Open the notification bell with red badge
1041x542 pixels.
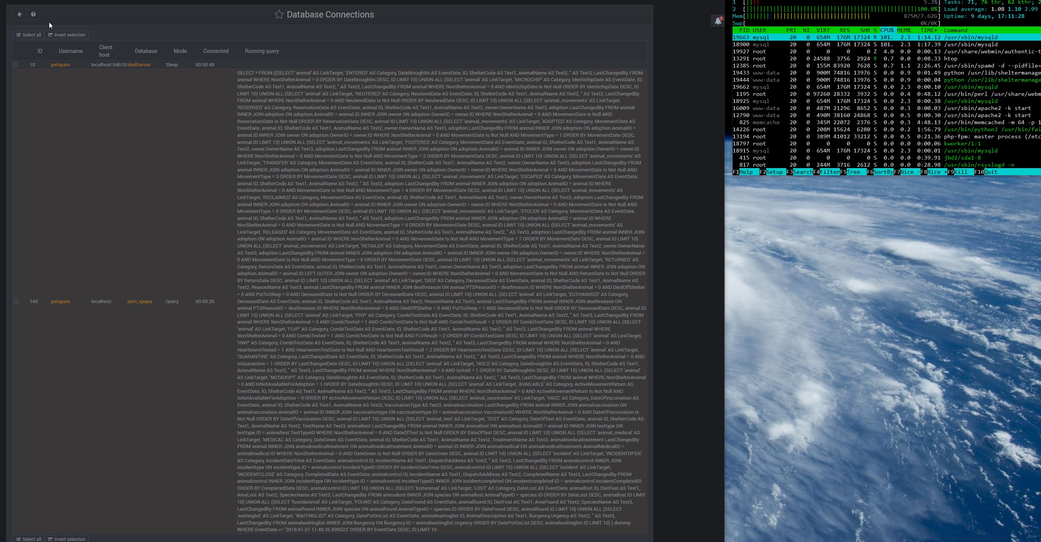tap(718, 21)
